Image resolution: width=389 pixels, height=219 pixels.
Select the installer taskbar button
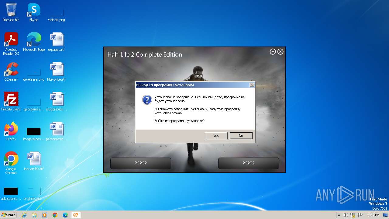click(x=76, y=215)
